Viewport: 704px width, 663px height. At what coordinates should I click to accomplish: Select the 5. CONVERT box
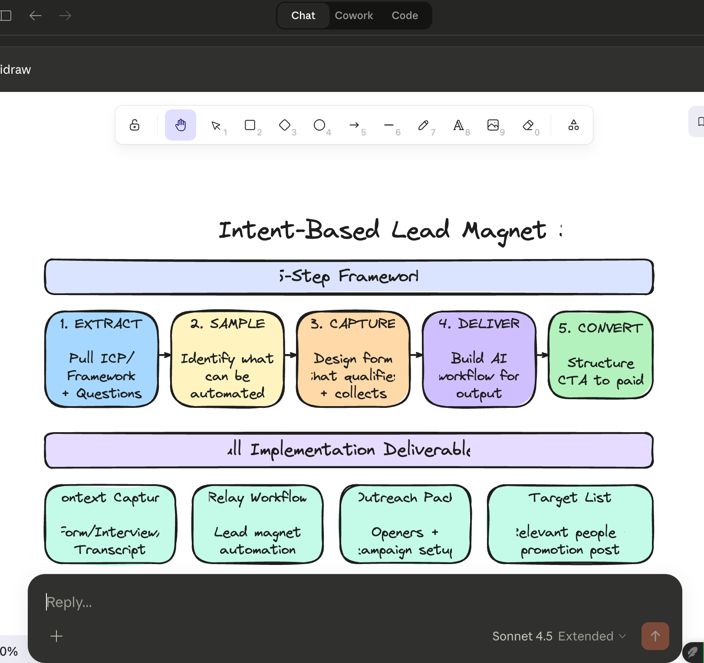(601, 354)
